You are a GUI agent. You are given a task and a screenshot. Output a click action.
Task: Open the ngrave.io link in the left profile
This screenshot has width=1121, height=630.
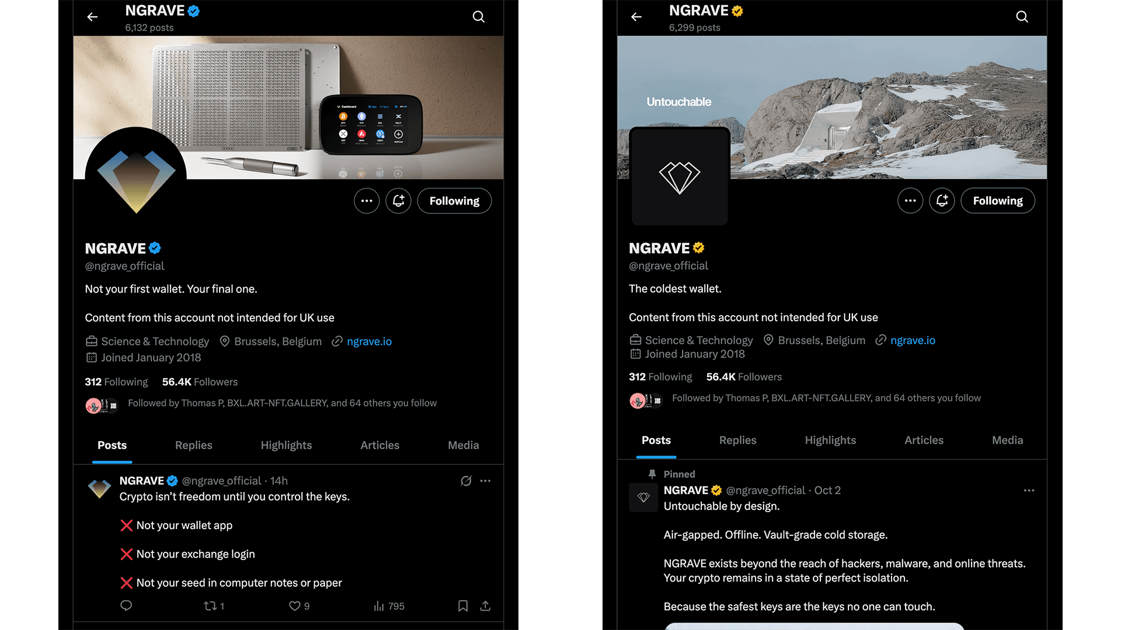369,341
